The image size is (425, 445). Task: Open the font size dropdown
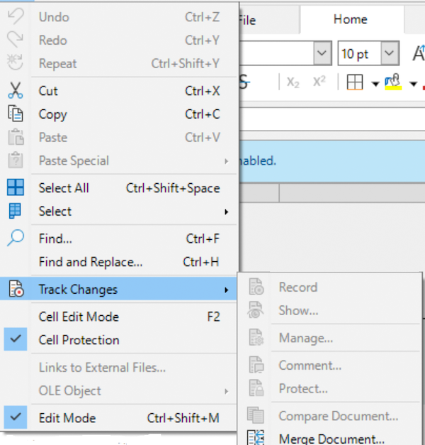point(390,54)
